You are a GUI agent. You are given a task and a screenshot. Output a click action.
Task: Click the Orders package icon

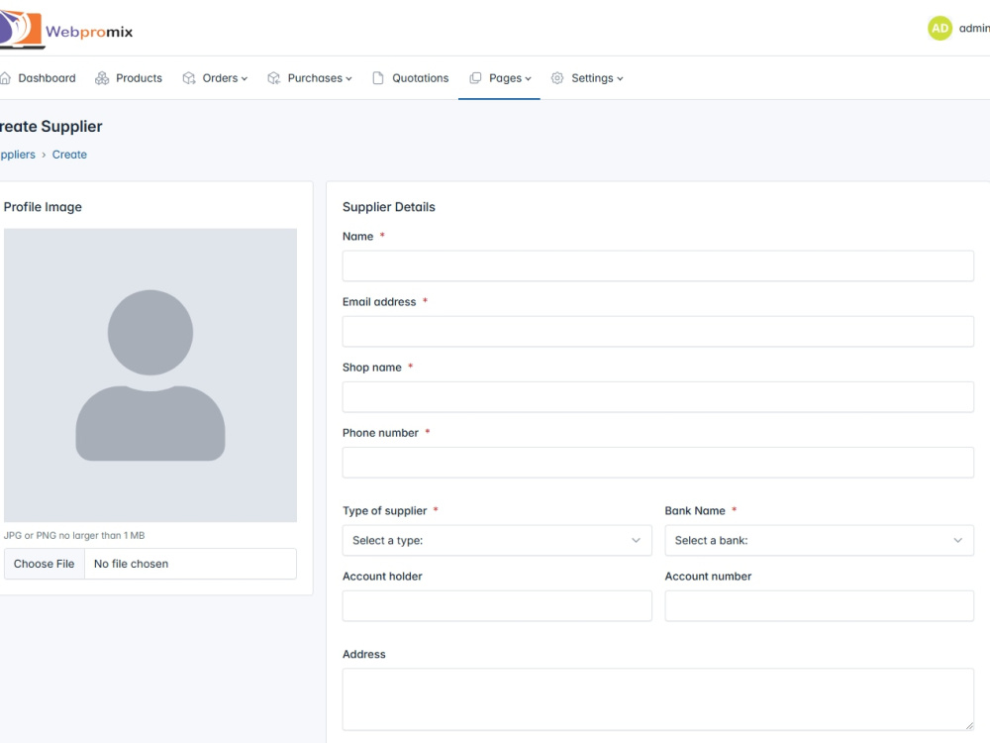point(189,77)
